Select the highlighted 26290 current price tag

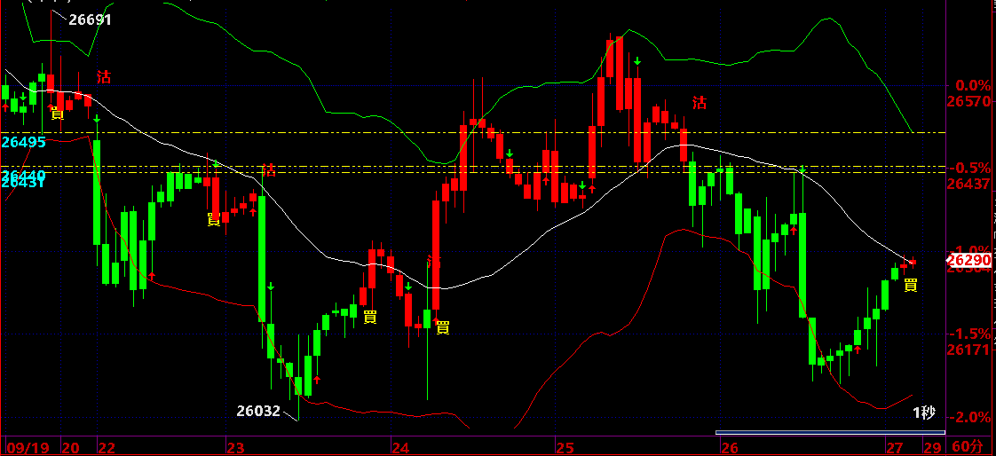(x=968, y=260)
